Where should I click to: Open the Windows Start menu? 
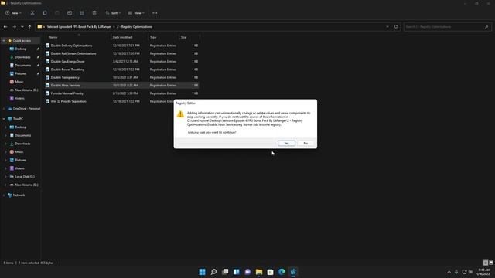pyautogui.click(x=202, y=272)
